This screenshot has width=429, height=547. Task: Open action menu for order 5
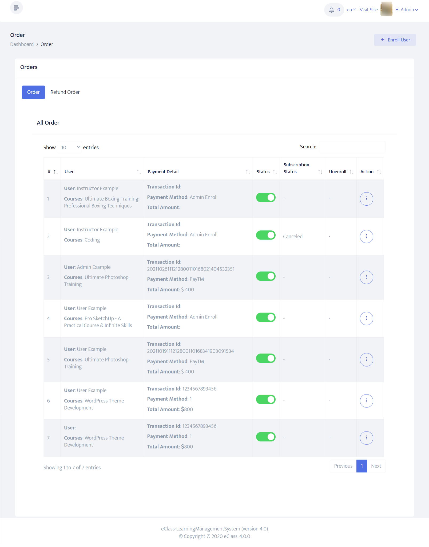click(x=366, y=360)
